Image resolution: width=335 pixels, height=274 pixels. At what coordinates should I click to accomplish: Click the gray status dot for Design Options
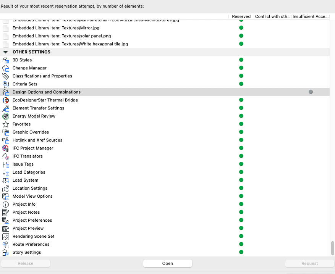click(311, 92)
